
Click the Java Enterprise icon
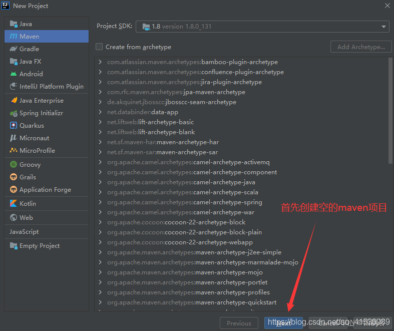pyautogui.click(x=14, y=100)
